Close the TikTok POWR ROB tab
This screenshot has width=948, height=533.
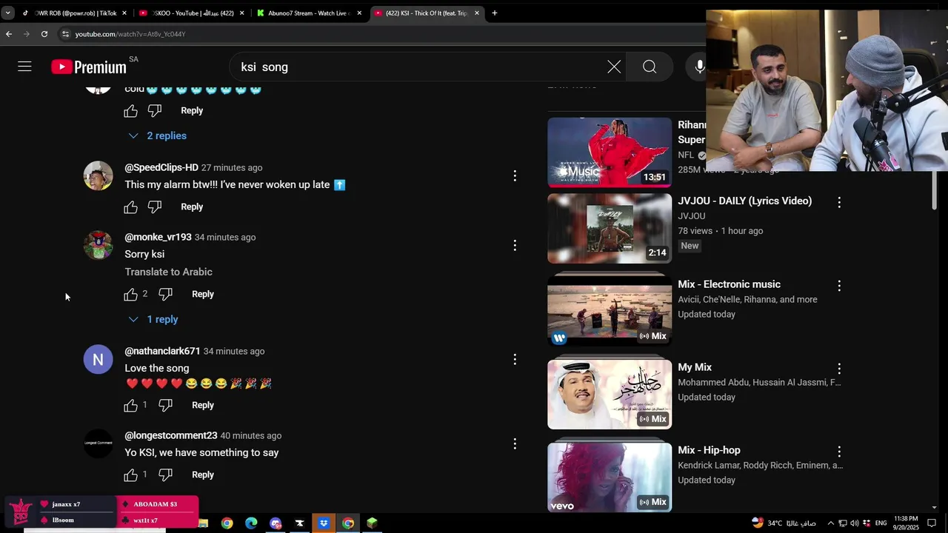pyautogui.click(x=124, y=13)
